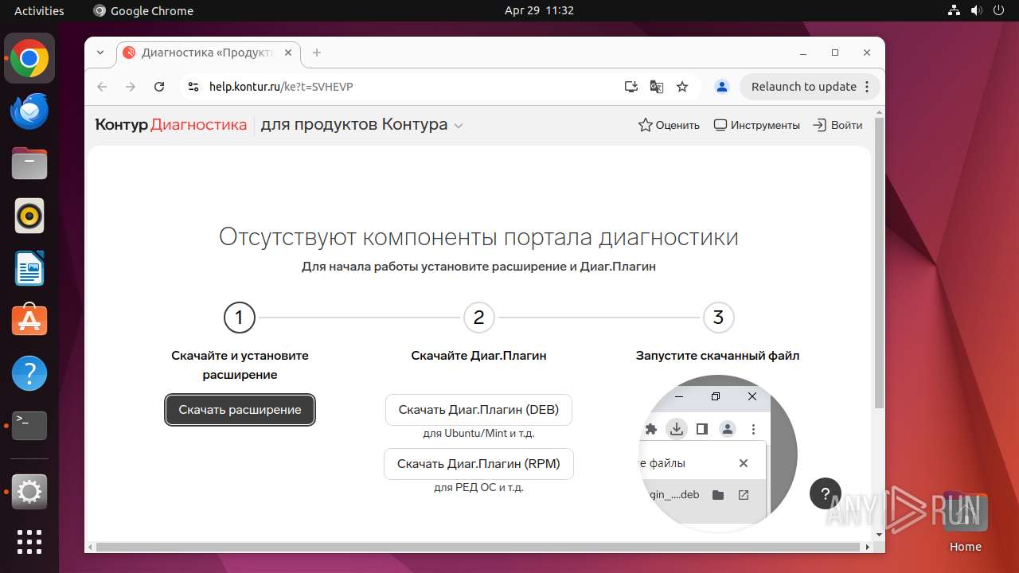Click the label 'Скачайте Диаг.Плагин'

pos(478,356)
